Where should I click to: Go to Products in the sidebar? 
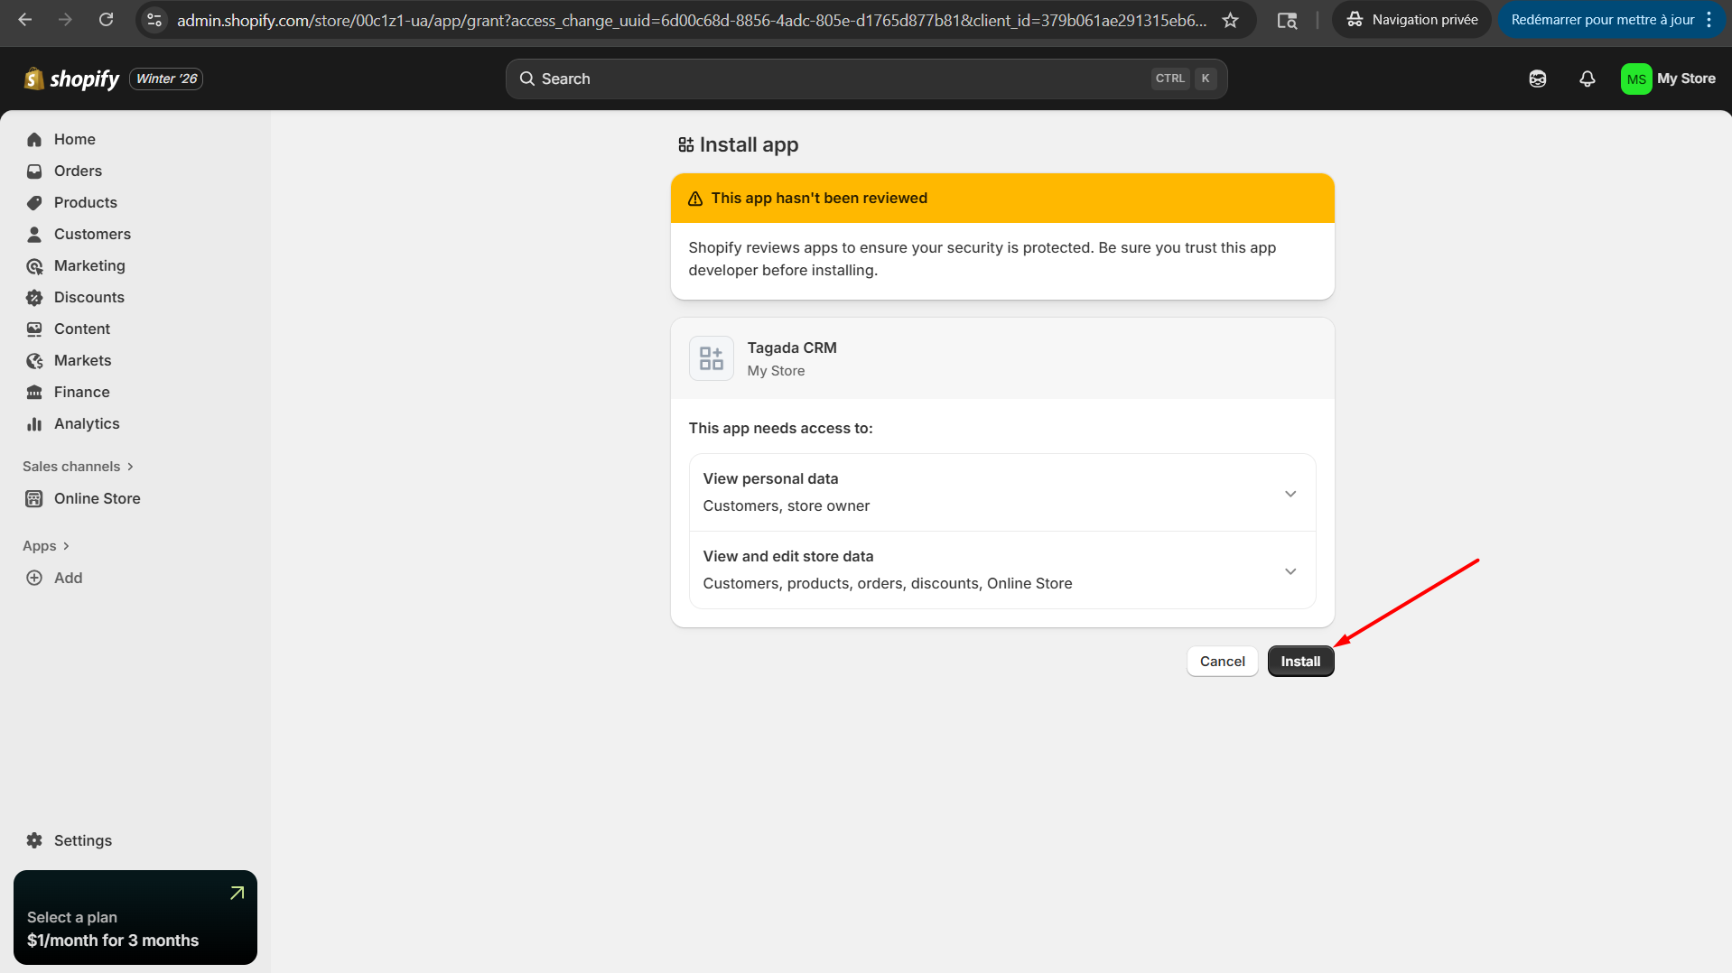85,202
